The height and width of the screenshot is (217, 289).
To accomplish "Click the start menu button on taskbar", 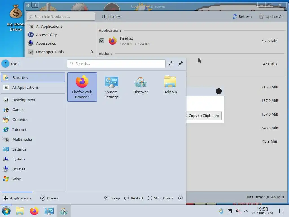I will click(x=6, y=211).
